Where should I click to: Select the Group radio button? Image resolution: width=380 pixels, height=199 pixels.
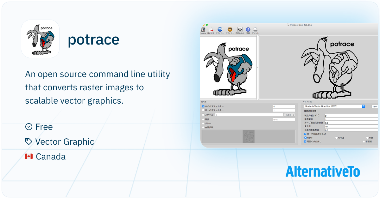click(336, 138)
